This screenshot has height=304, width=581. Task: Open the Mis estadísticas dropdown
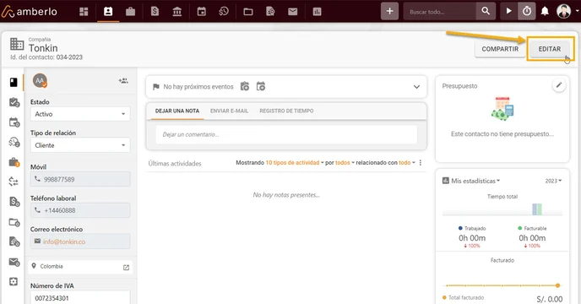[x=475, y=181]
